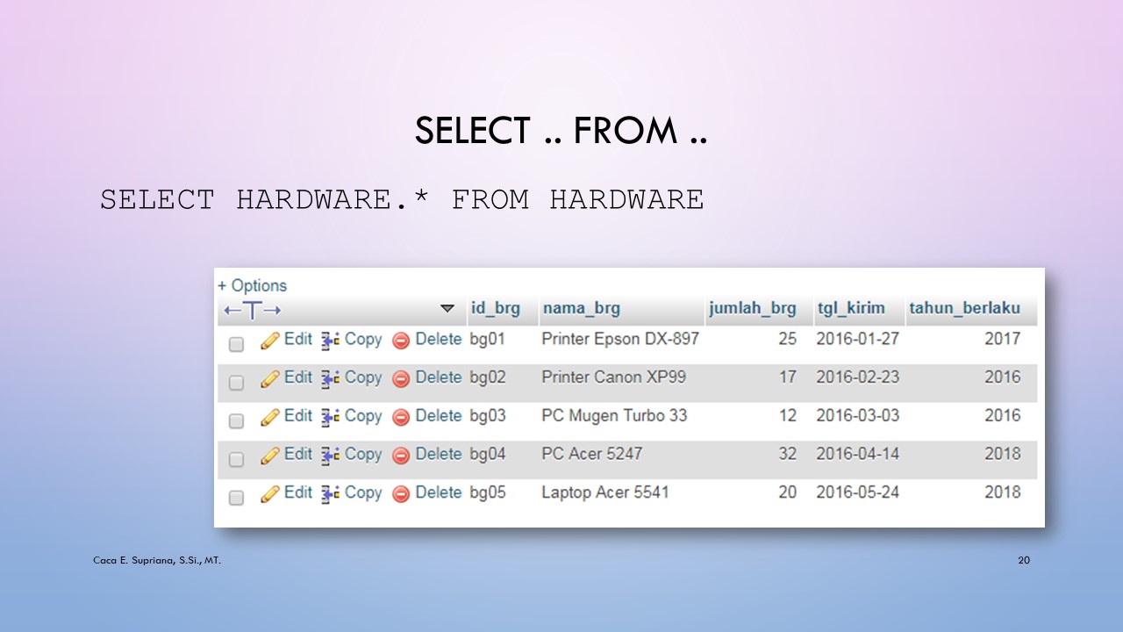Screen dimensions: 1123x632
Task: Tick the checkbox for row bg01
Action: click(x=236, y=344)
